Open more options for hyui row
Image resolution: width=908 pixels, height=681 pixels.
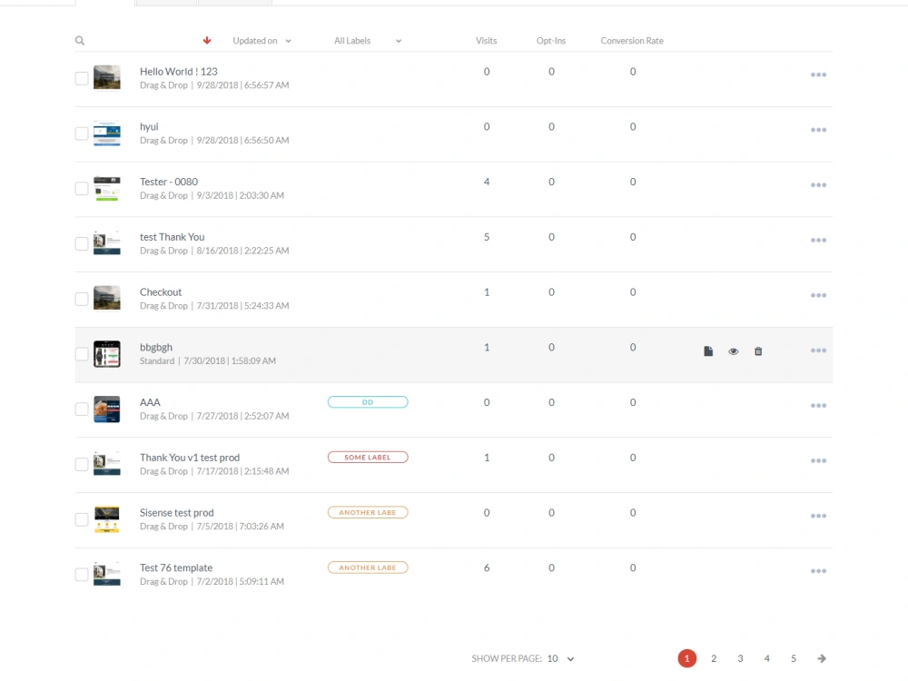818,130
